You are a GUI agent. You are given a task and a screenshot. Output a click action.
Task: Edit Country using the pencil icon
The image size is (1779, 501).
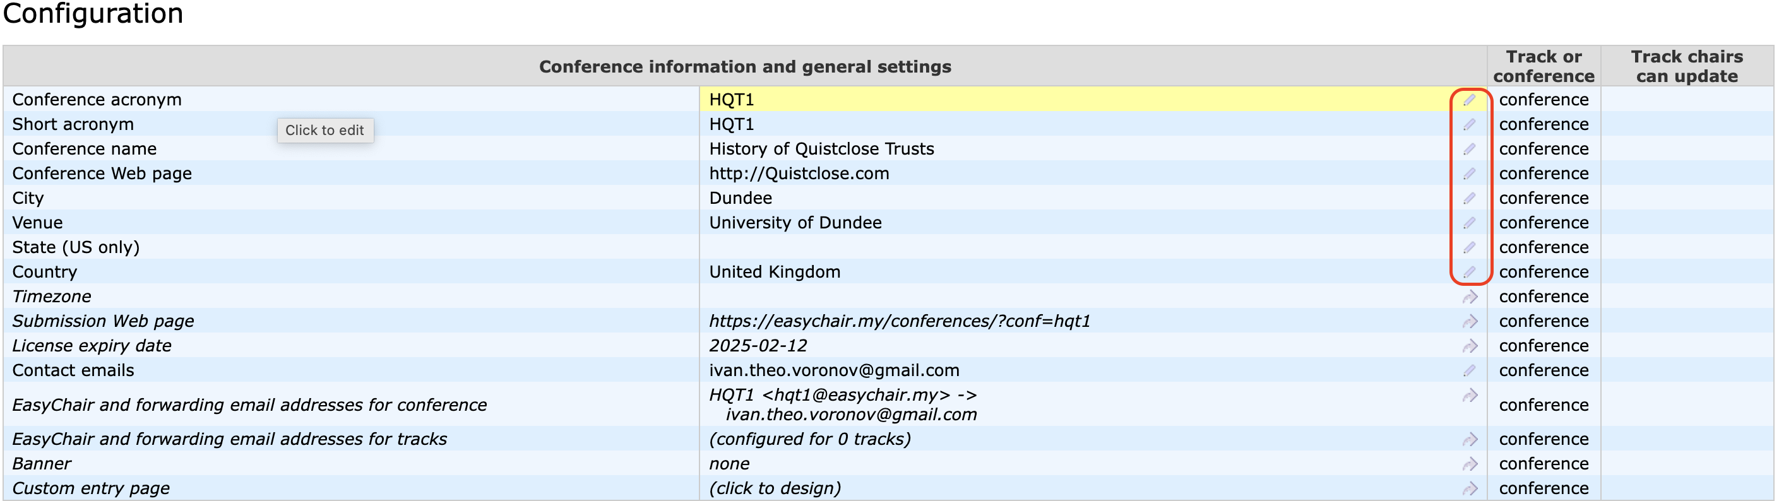[1469, 273]
